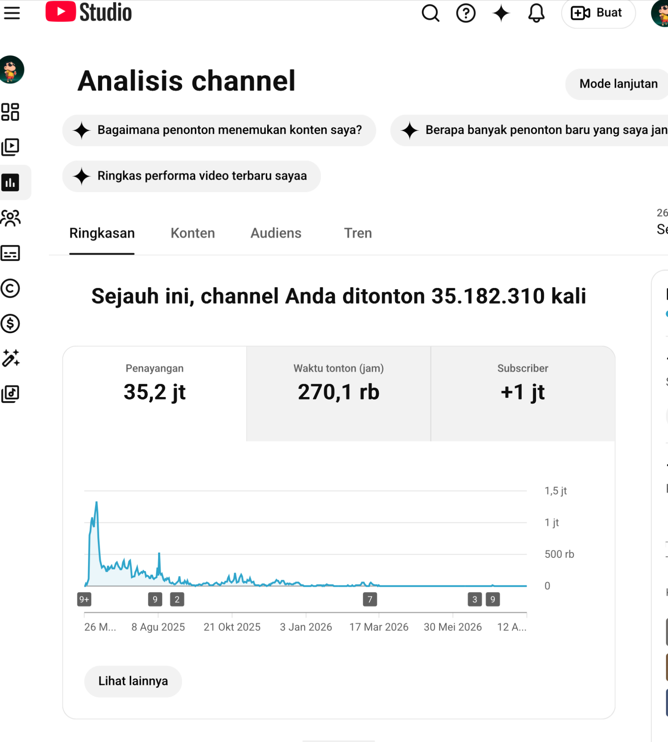
Task: Switch to the Ringkasan tab
Action: [102, 233]
